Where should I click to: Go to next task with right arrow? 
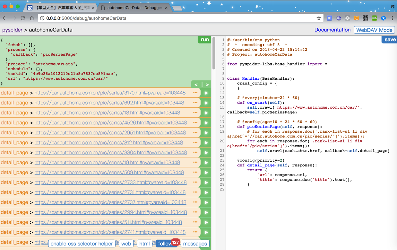(207, 85)
